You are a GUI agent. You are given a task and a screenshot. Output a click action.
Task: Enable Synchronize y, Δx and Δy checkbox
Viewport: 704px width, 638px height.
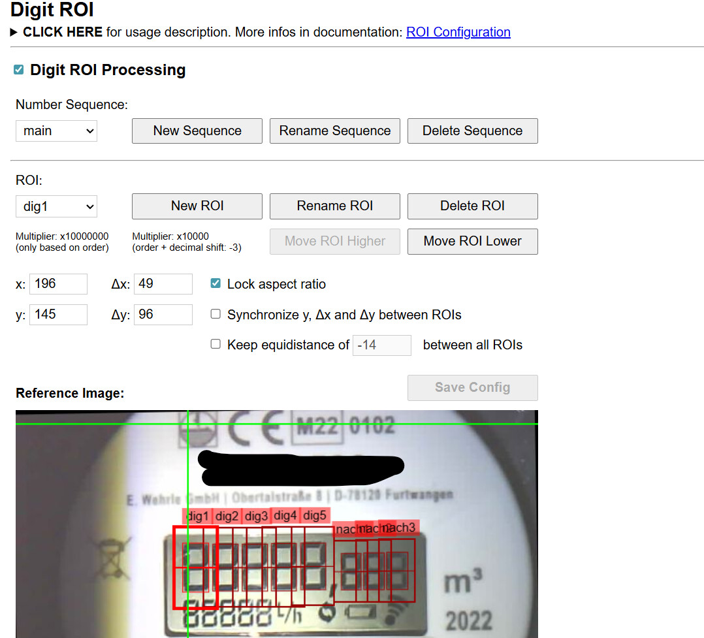click(x=216, y=315)
